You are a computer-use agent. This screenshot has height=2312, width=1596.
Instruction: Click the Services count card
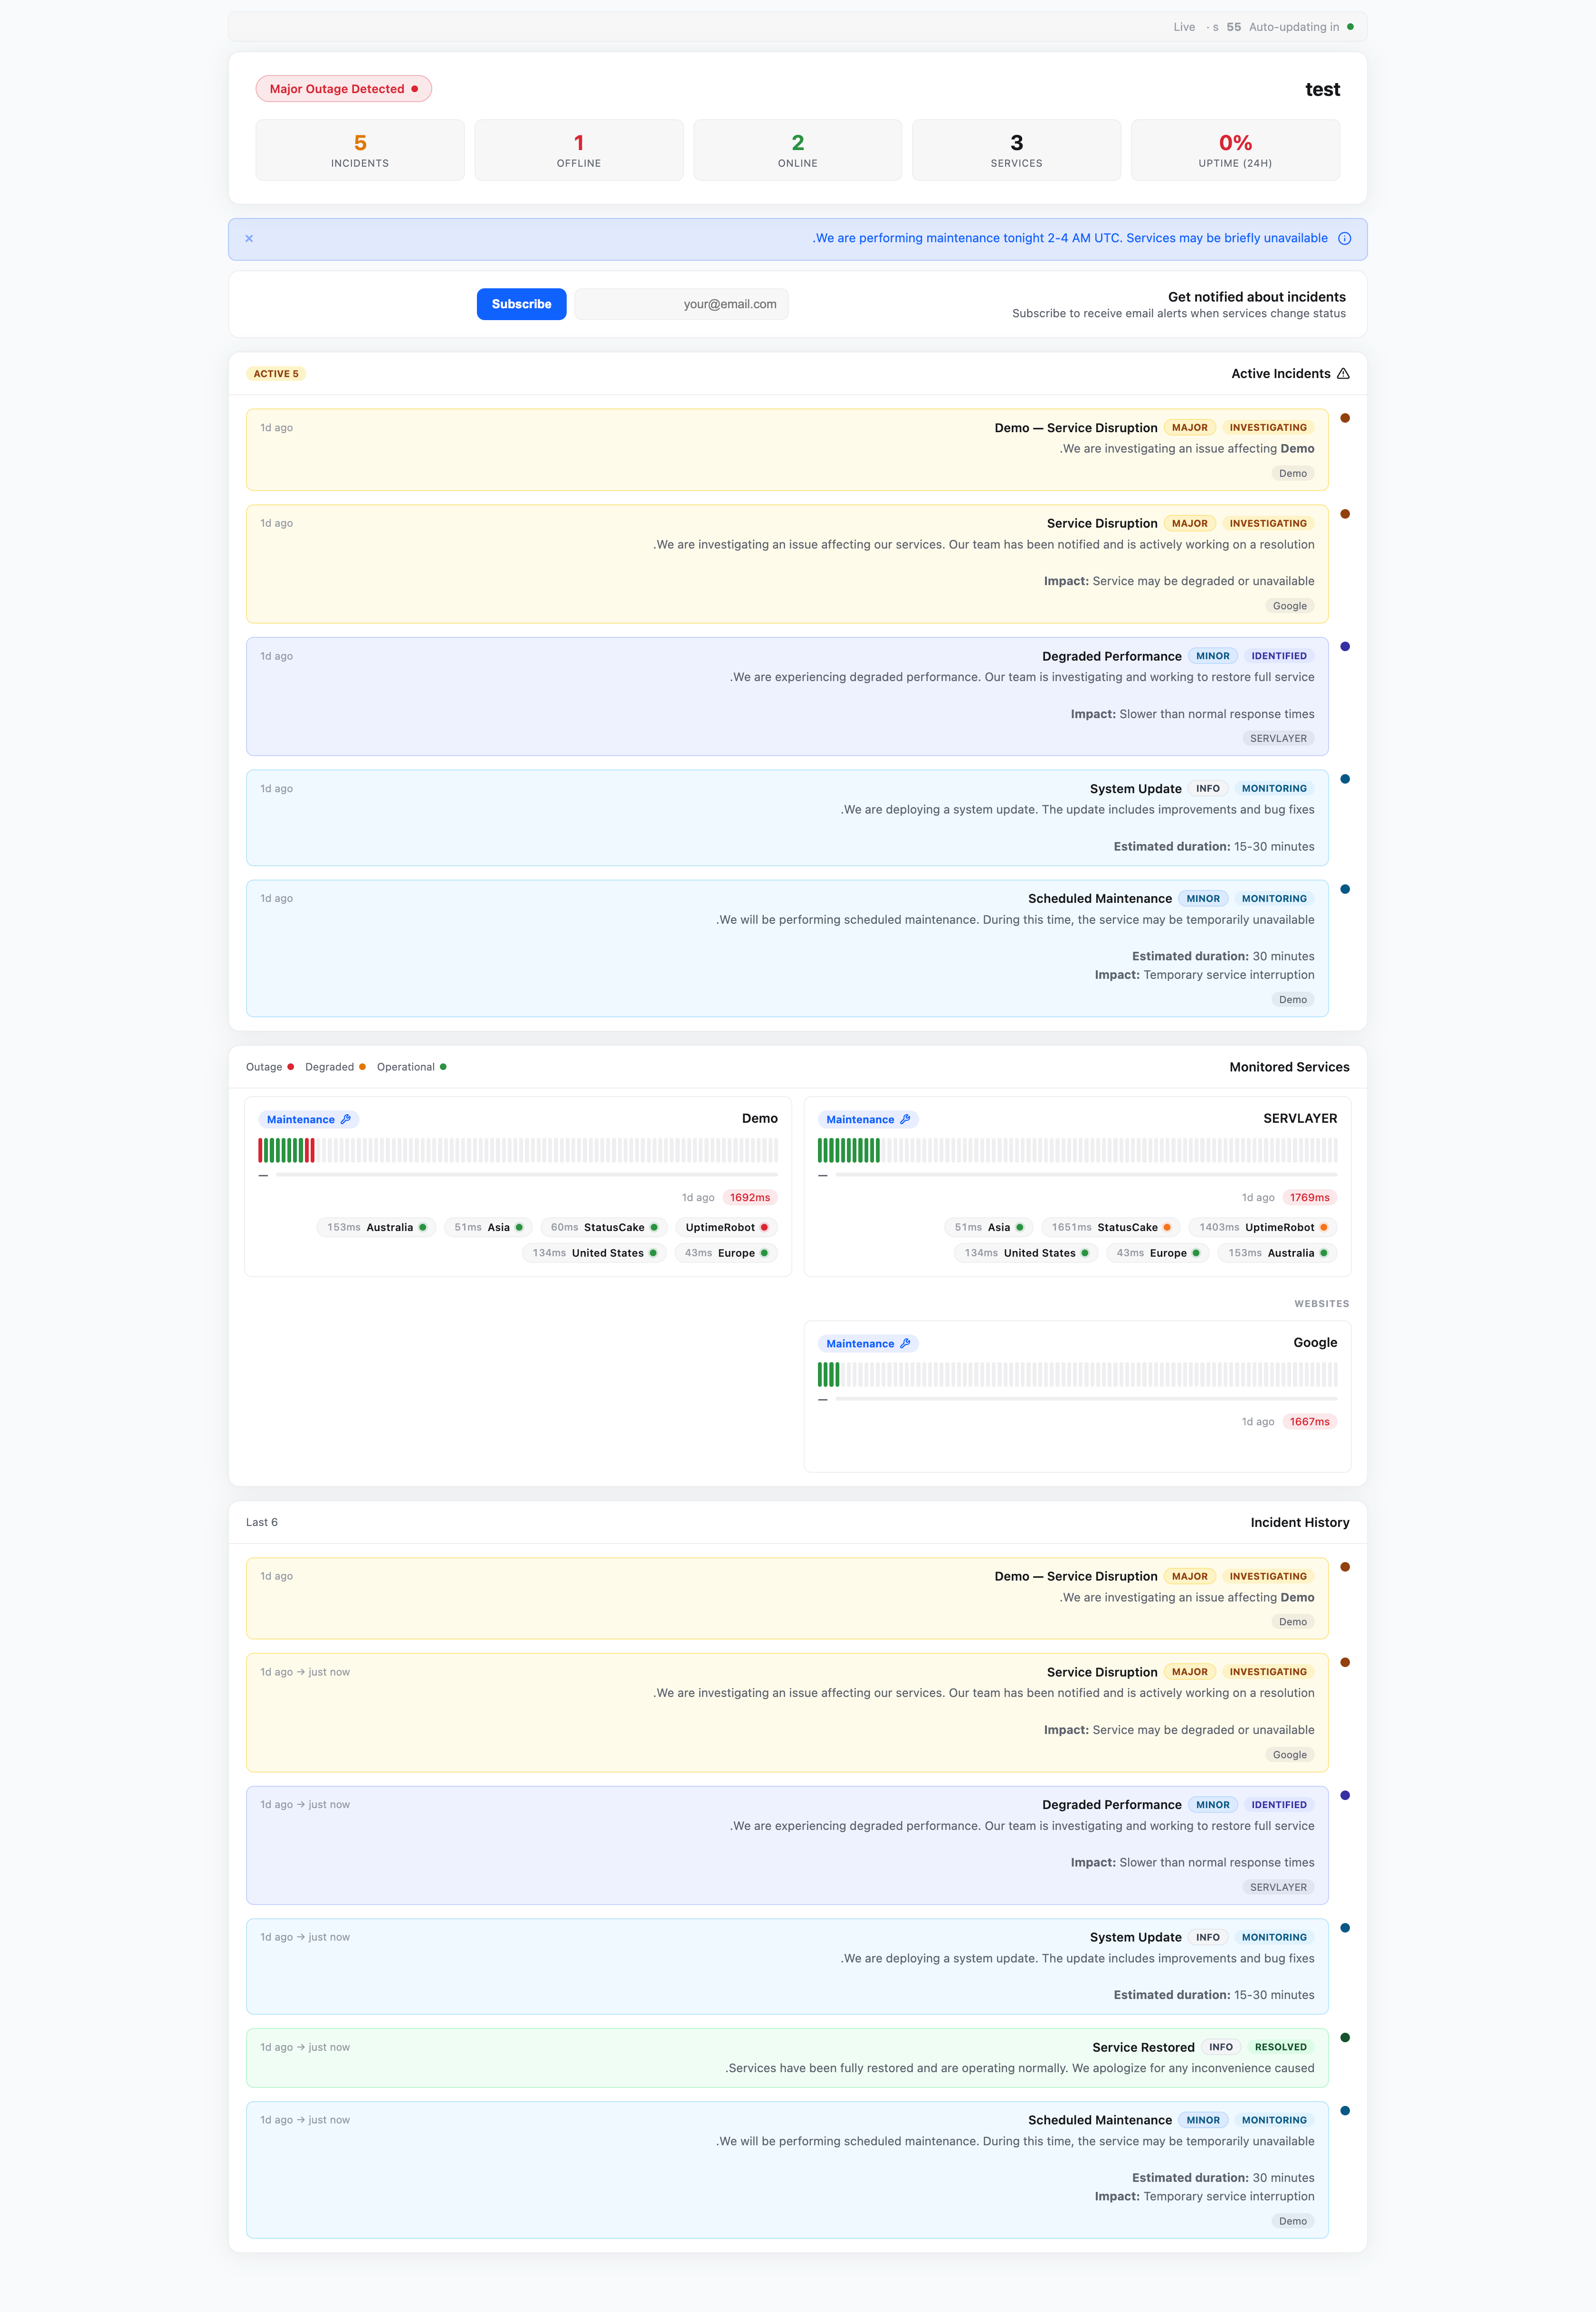coord(1017,150)
